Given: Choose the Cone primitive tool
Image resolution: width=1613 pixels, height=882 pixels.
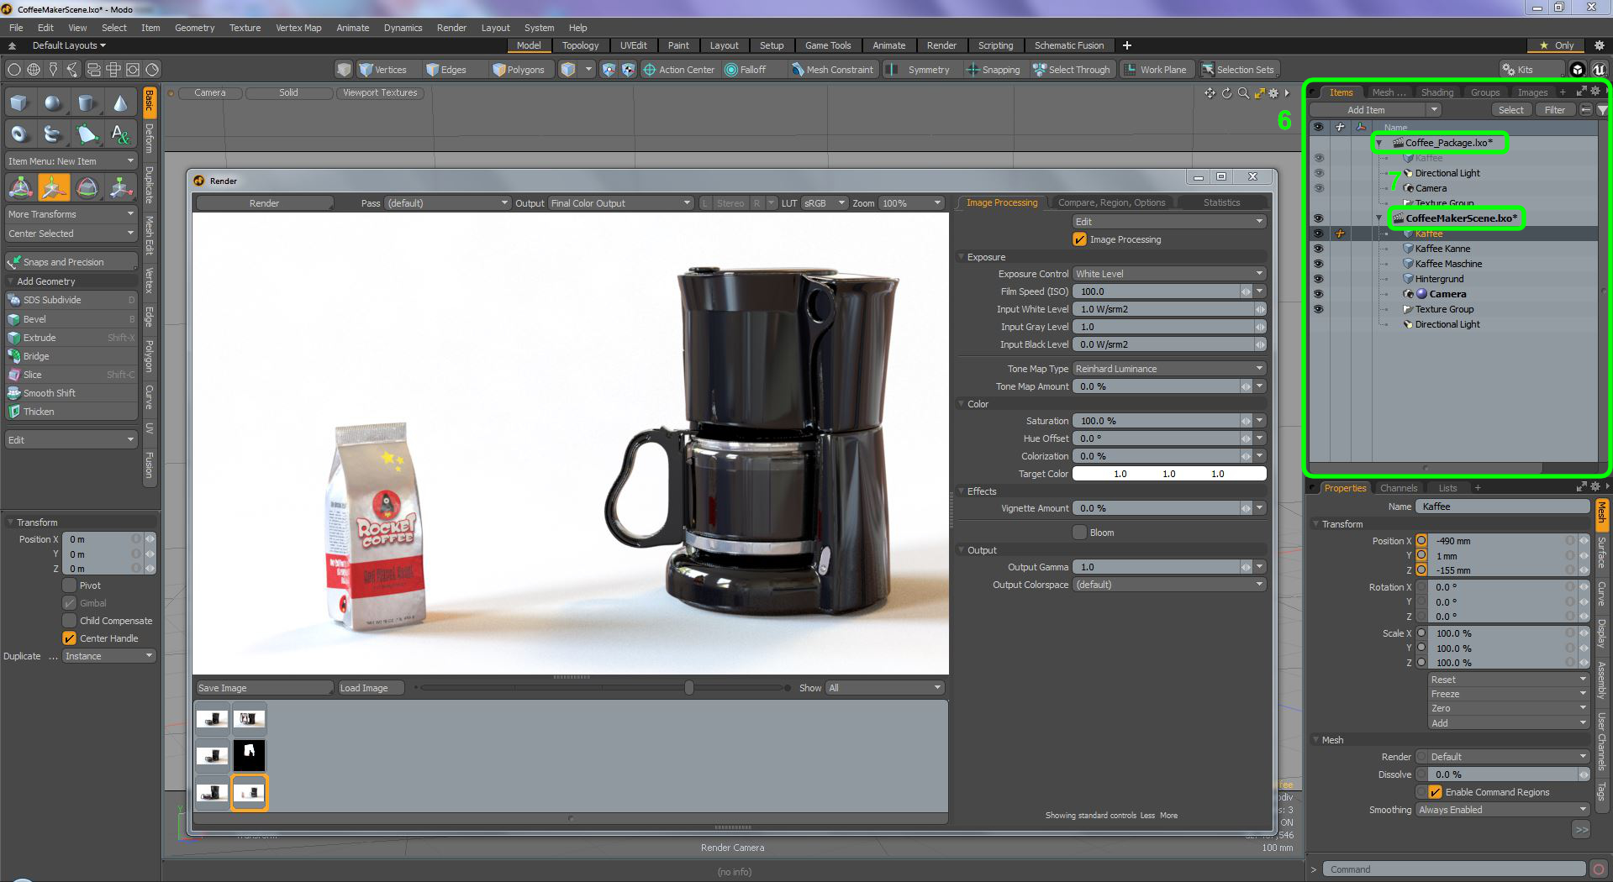Looking at the screenshot, I should pos(120,103).
